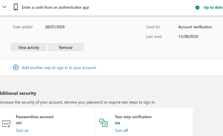Collapse the authenticator app section chevron
Image resolution: width=223 pixels, height=136 pixels.
point(4,7)
